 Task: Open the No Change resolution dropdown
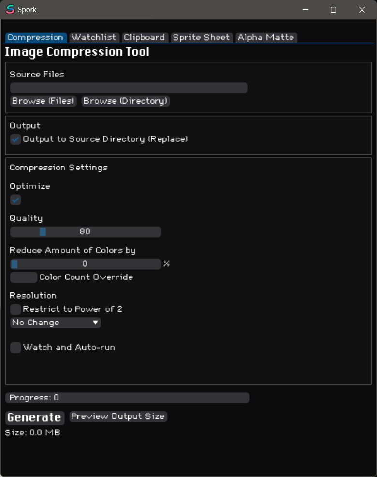[x=55, y=323]
